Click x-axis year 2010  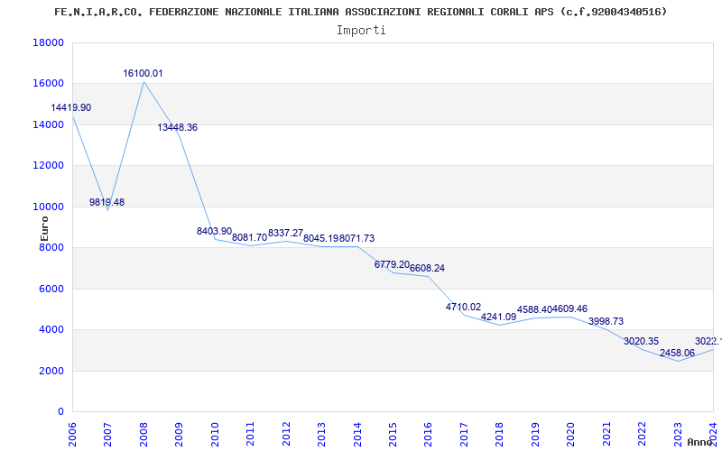(215, 435)
